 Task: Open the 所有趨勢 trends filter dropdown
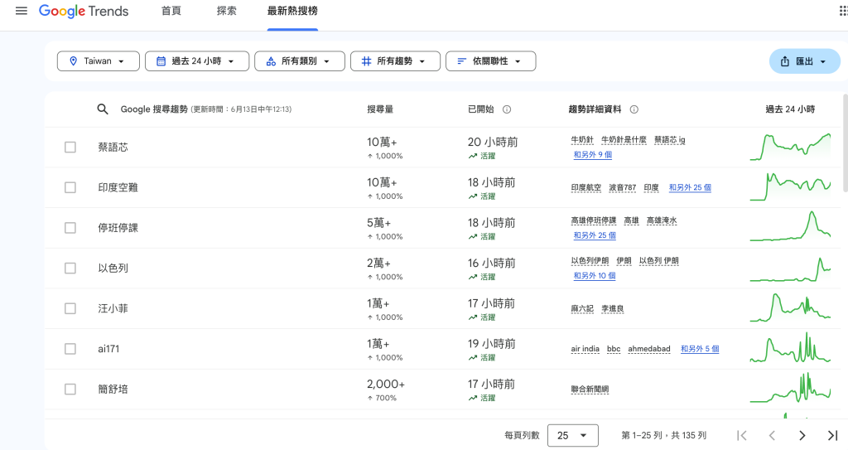tap(395, 61)
